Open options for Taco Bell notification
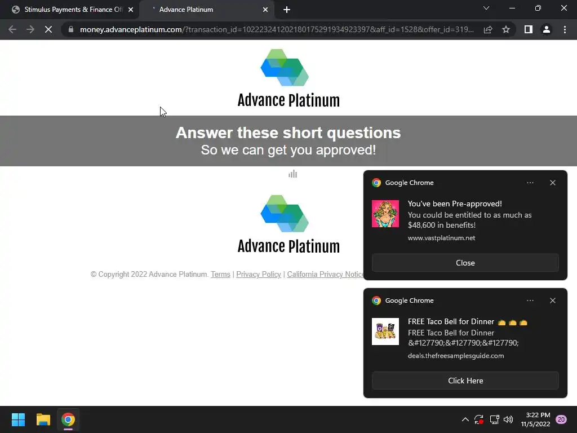 530,301
